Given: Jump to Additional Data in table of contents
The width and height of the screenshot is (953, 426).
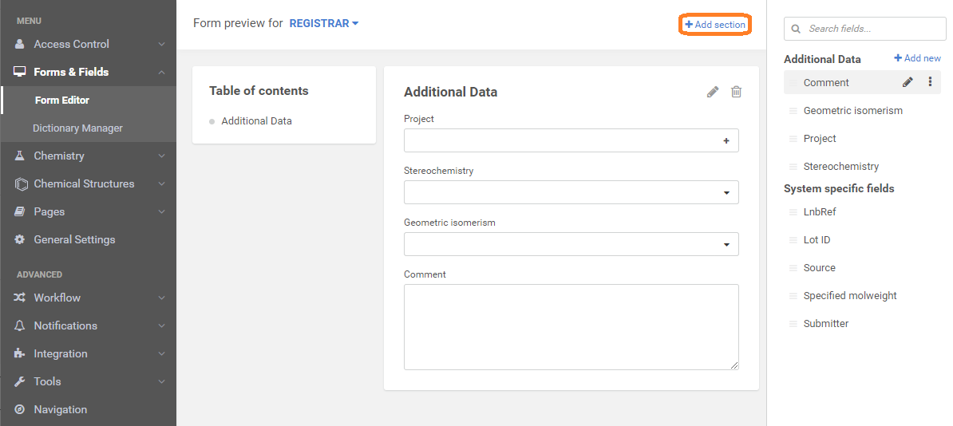Looking at the screenshot, I should (256, 121).
